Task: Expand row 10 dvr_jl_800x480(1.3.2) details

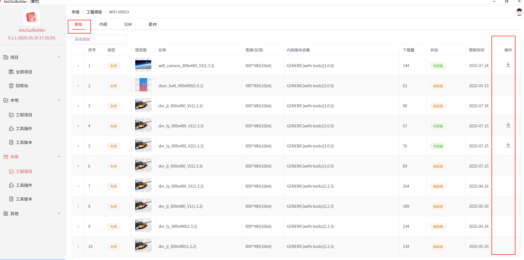Action: (78, 247)
